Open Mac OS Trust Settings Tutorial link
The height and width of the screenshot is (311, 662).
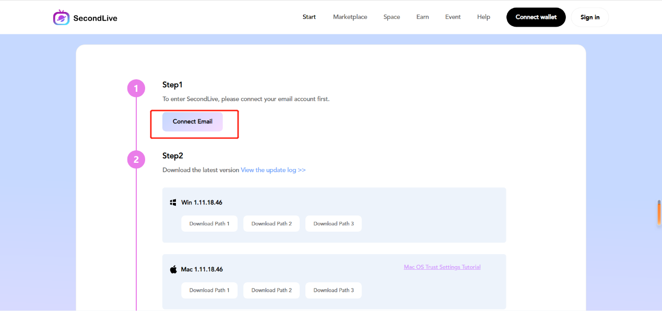tap(442, 267)
